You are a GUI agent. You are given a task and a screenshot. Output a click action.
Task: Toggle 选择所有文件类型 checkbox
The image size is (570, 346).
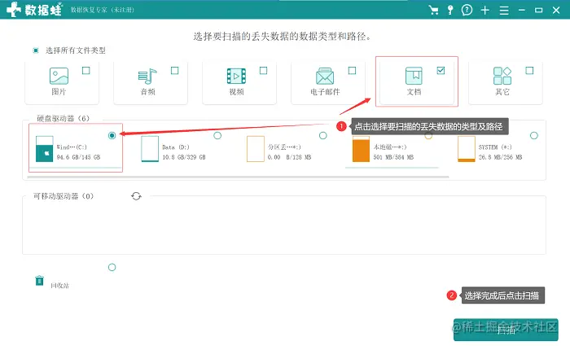[x=36, y=50]
